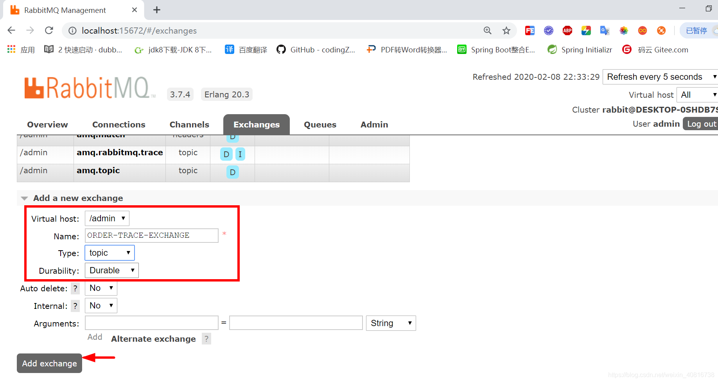Click the Add exchange button
Image resolution: width=718 pixels, height=382 pixels.
(x=49, y=363)
